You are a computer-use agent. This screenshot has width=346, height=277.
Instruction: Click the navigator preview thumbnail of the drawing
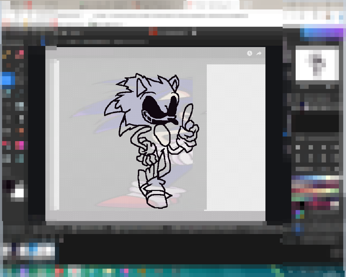(317, 65)
